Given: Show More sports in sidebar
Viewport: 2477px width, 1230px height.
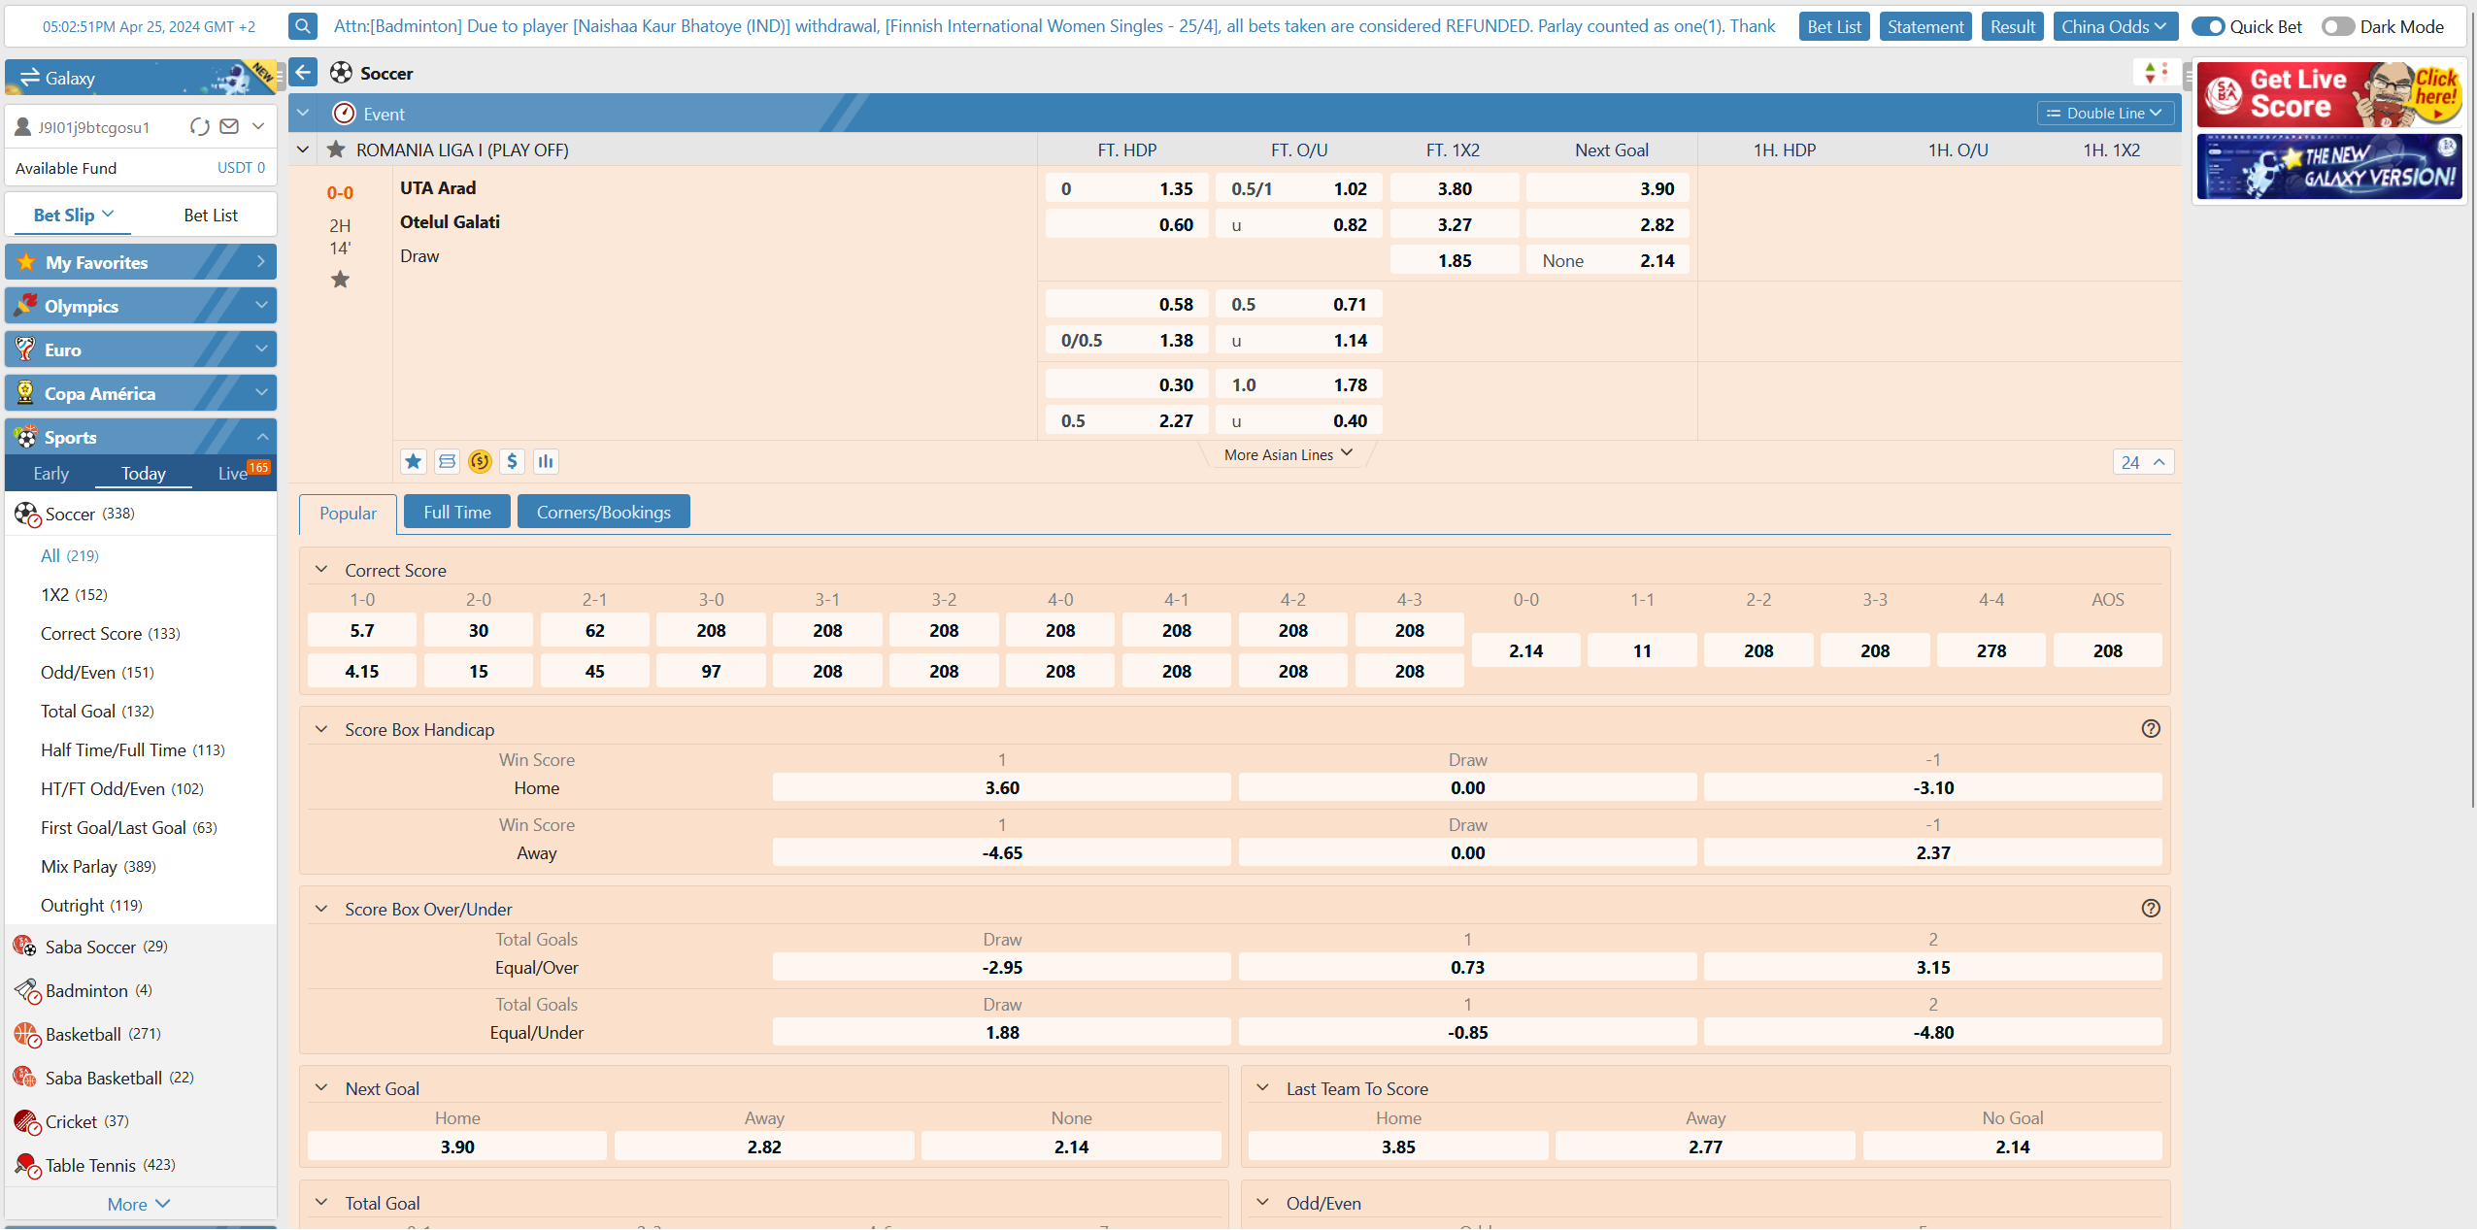Looking at the screenshot, I should coord(139,1204).
